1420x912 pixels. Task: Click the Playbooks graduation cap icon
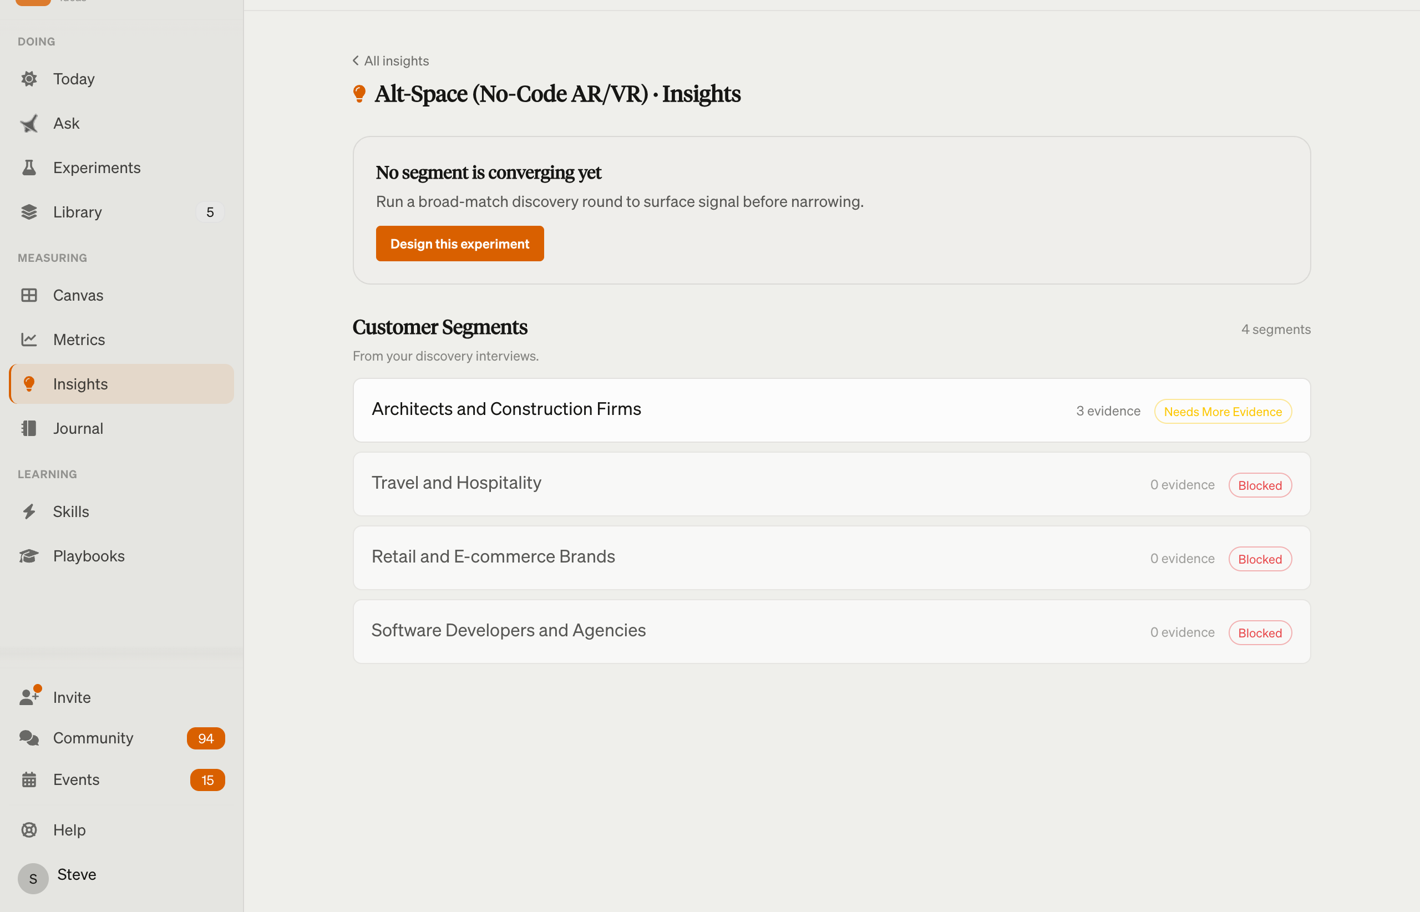click(29, 555)
